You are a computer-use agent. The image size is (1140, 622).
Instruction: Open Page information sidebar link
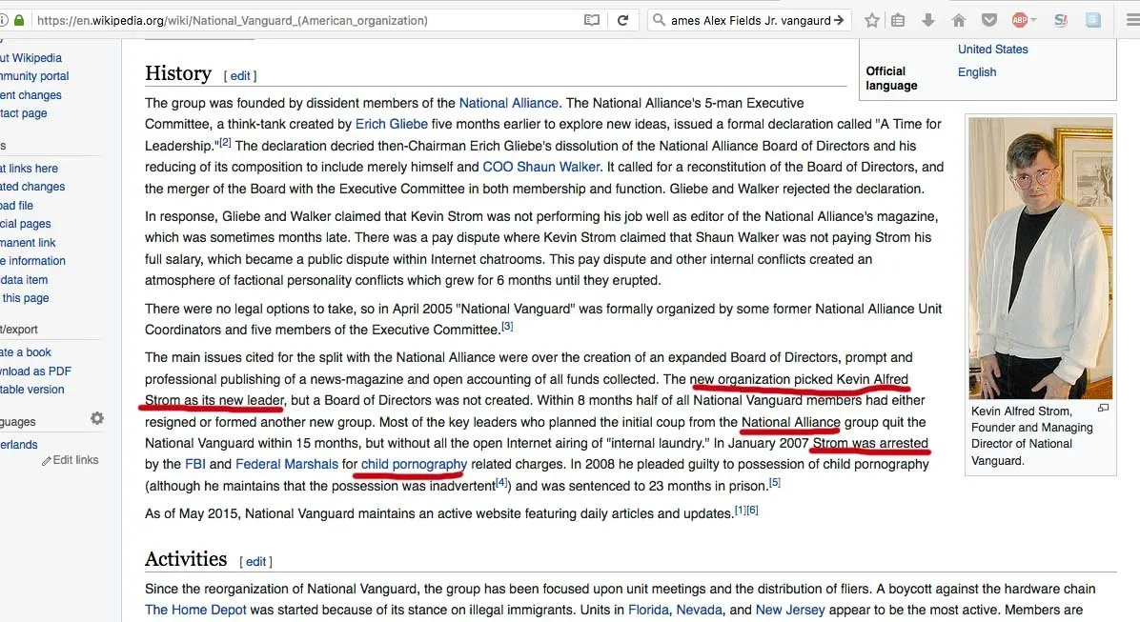pos(32,261)
